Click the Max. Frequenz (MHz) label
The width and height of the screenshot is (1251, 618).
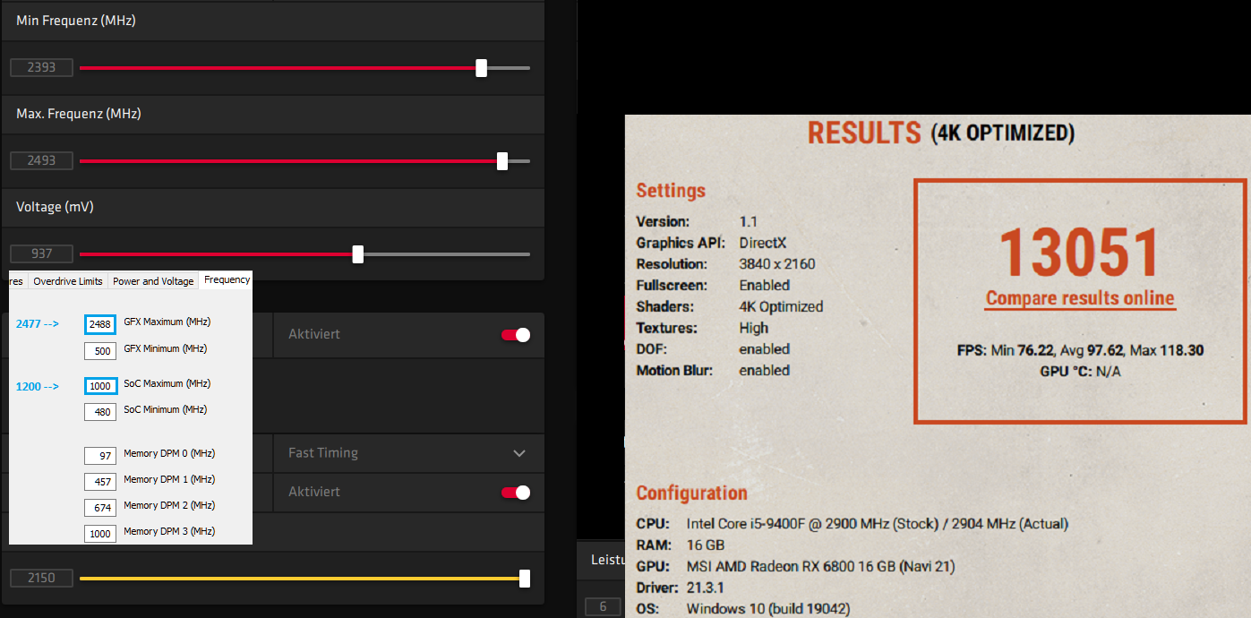pyautogui.click(x=79, y=114)
